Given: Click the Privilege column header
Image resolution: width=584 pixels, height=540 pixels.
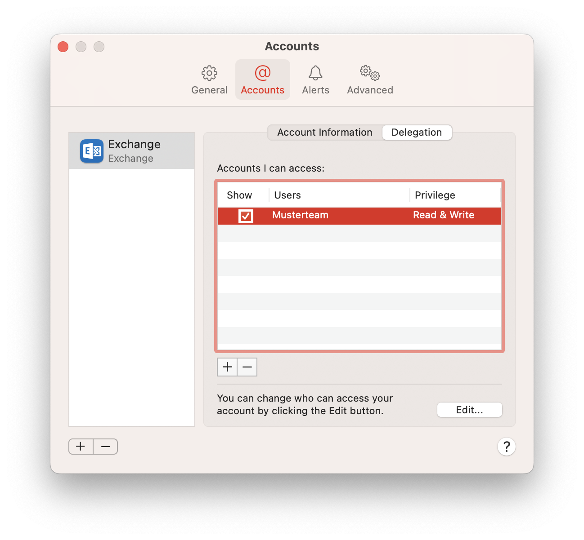Looking at the screenshot, I should tap(435, 195).
